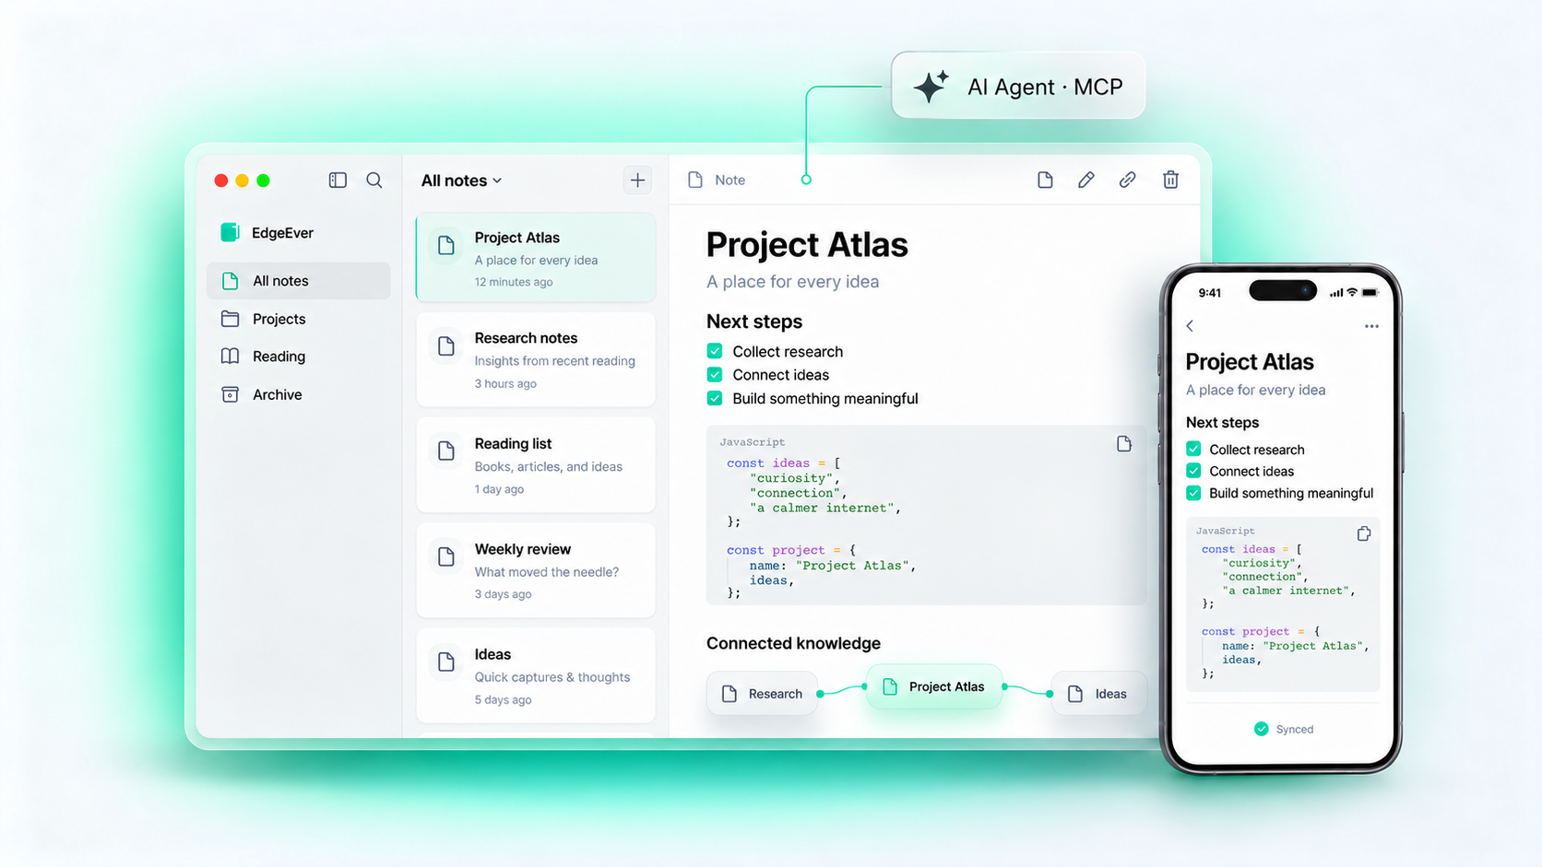Open the Research notes card
Image resolution: width=1542 pixels, height=867 pixels.
coord(536,359)
